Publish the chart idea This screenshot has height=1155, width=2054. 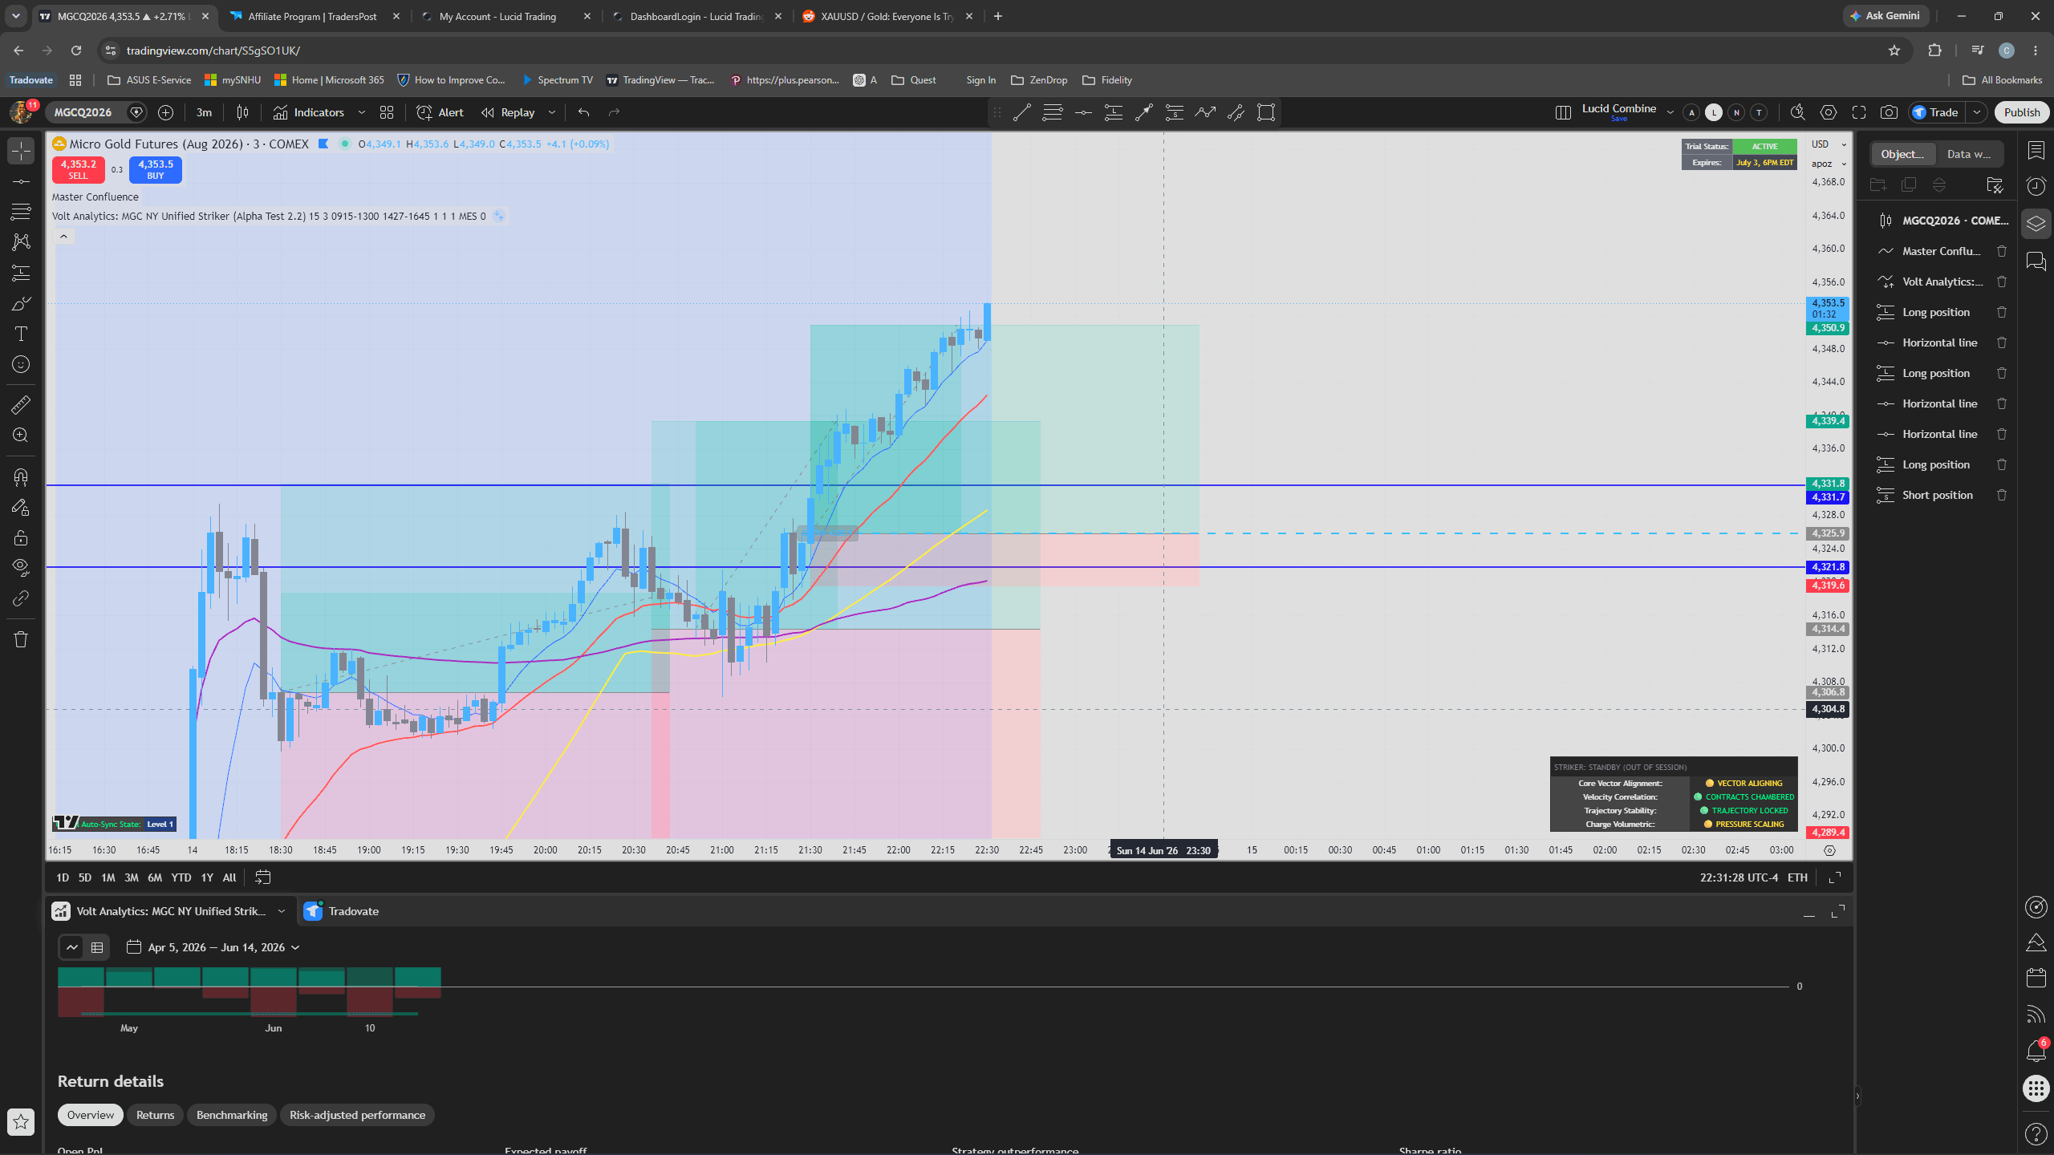point(2022,112)
